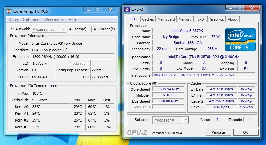Click the Package value Socket 1155 LGA
This screenshot has height=145, width=266.
tap(188, 43)
